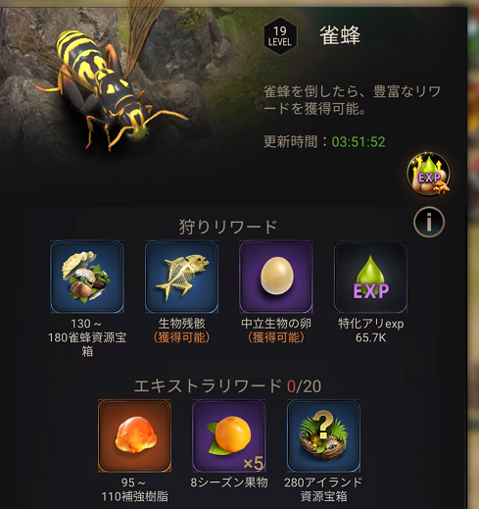The width and height of the screenshot is (479, 509).
Task: Tap the 特化アリexp reward icon
Action: (x=370, y=277)
